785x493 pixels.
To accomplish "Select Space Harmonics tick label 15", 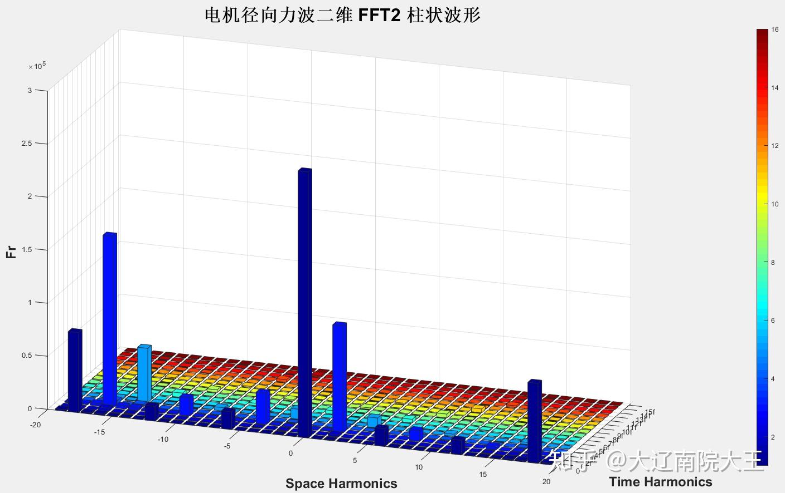I will pos(483,475).
